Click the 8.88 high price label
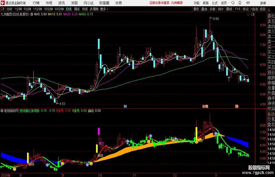 click(216, 19)
